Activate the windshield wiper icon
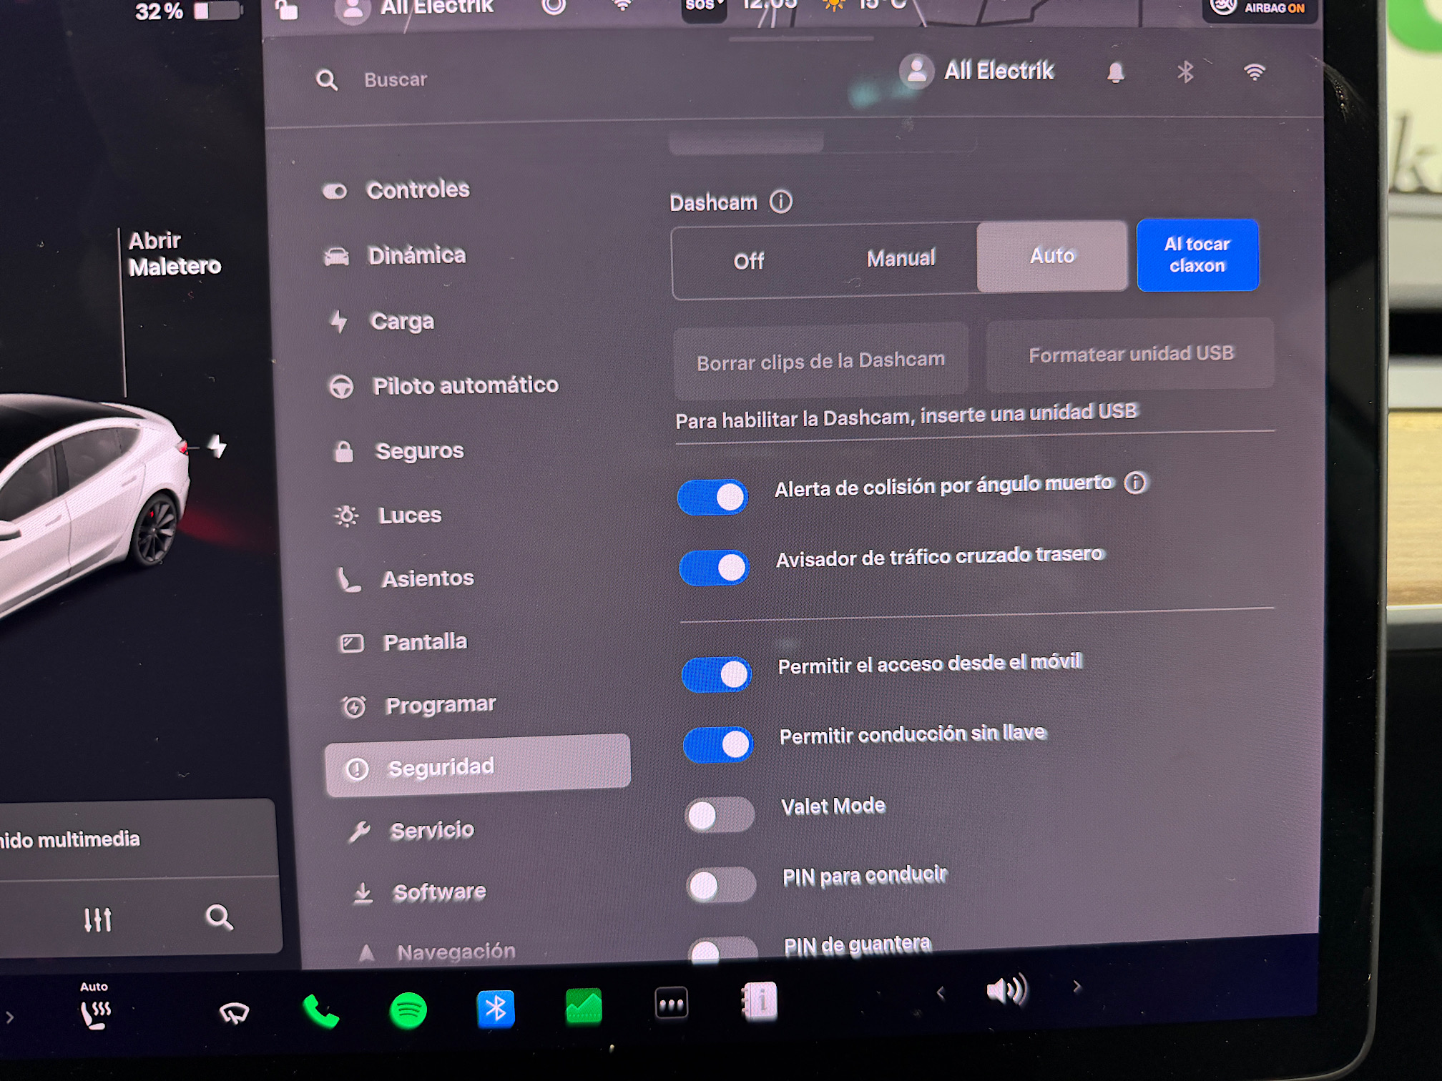 234,1013
